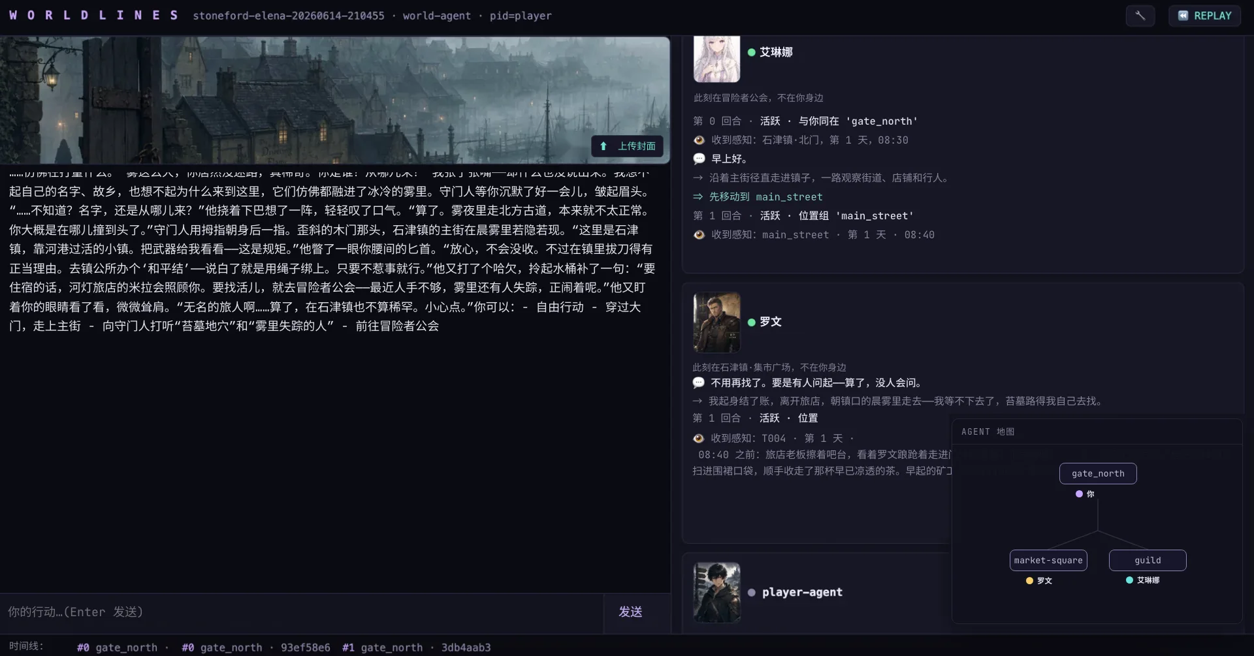Focus the 你的行动 action input field

tap(302, 612)
